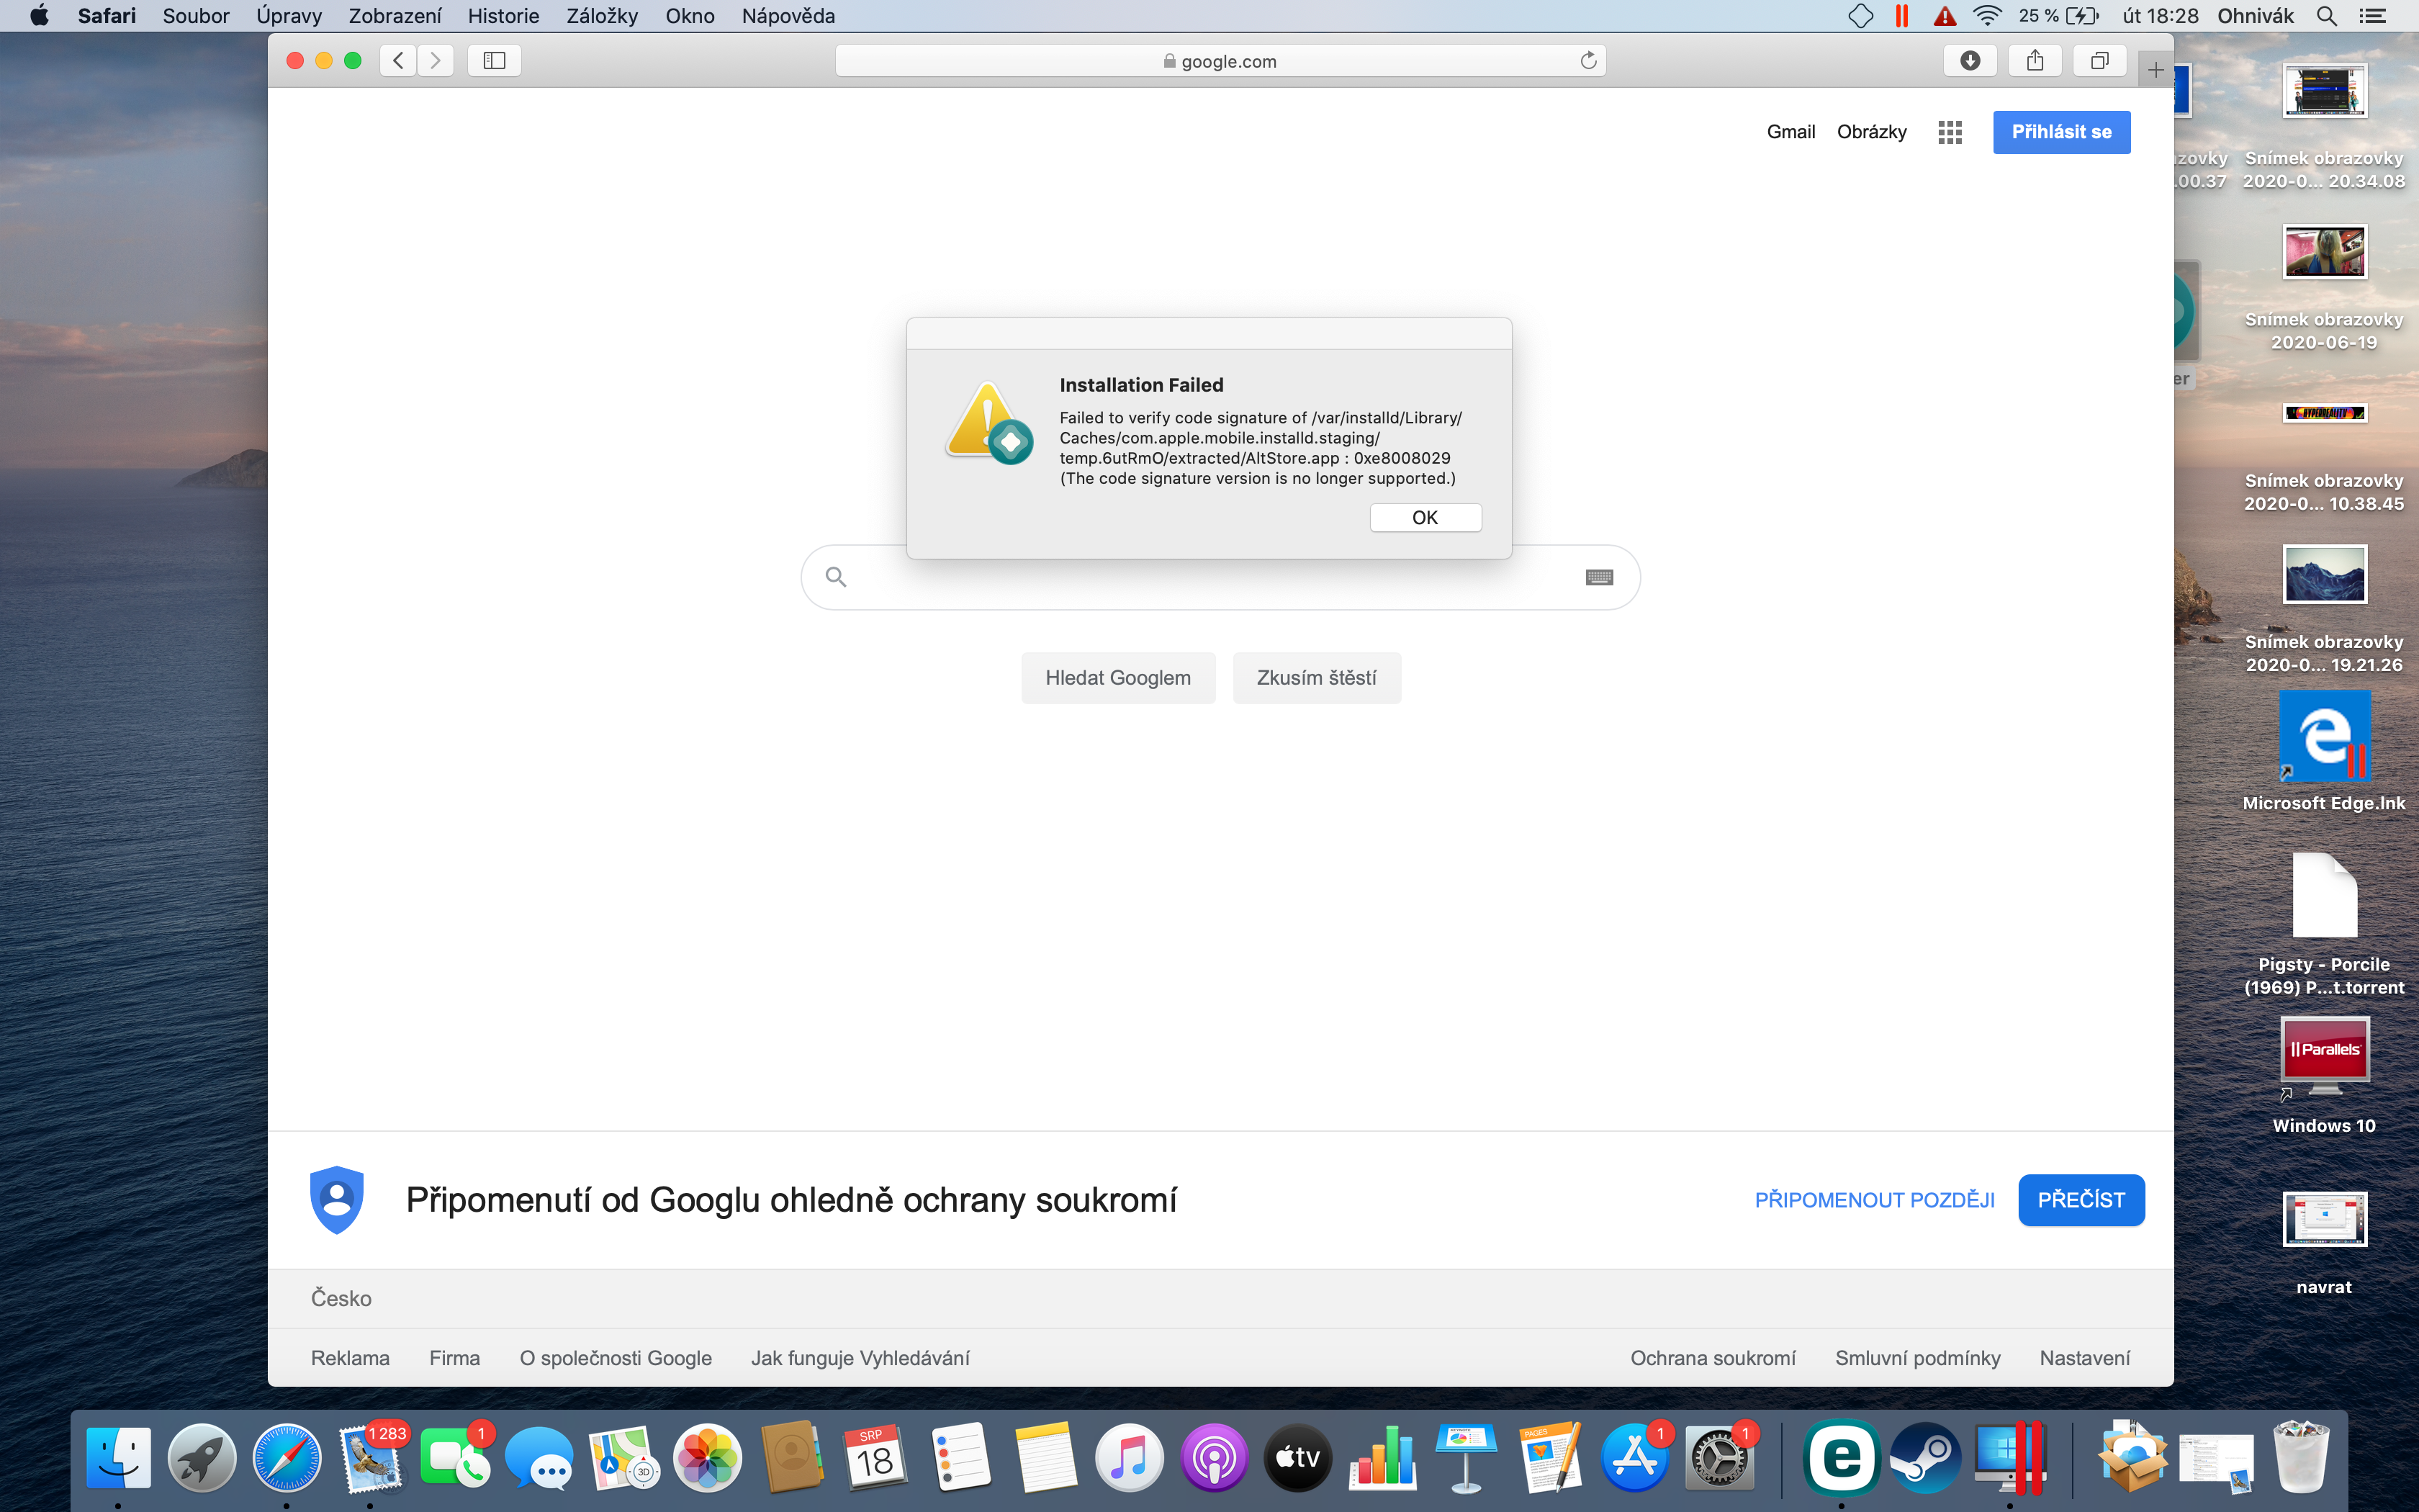Open Podcasts from the Dock
This screenshot has height=1512, width=2419.
tap(1214, 1458)
